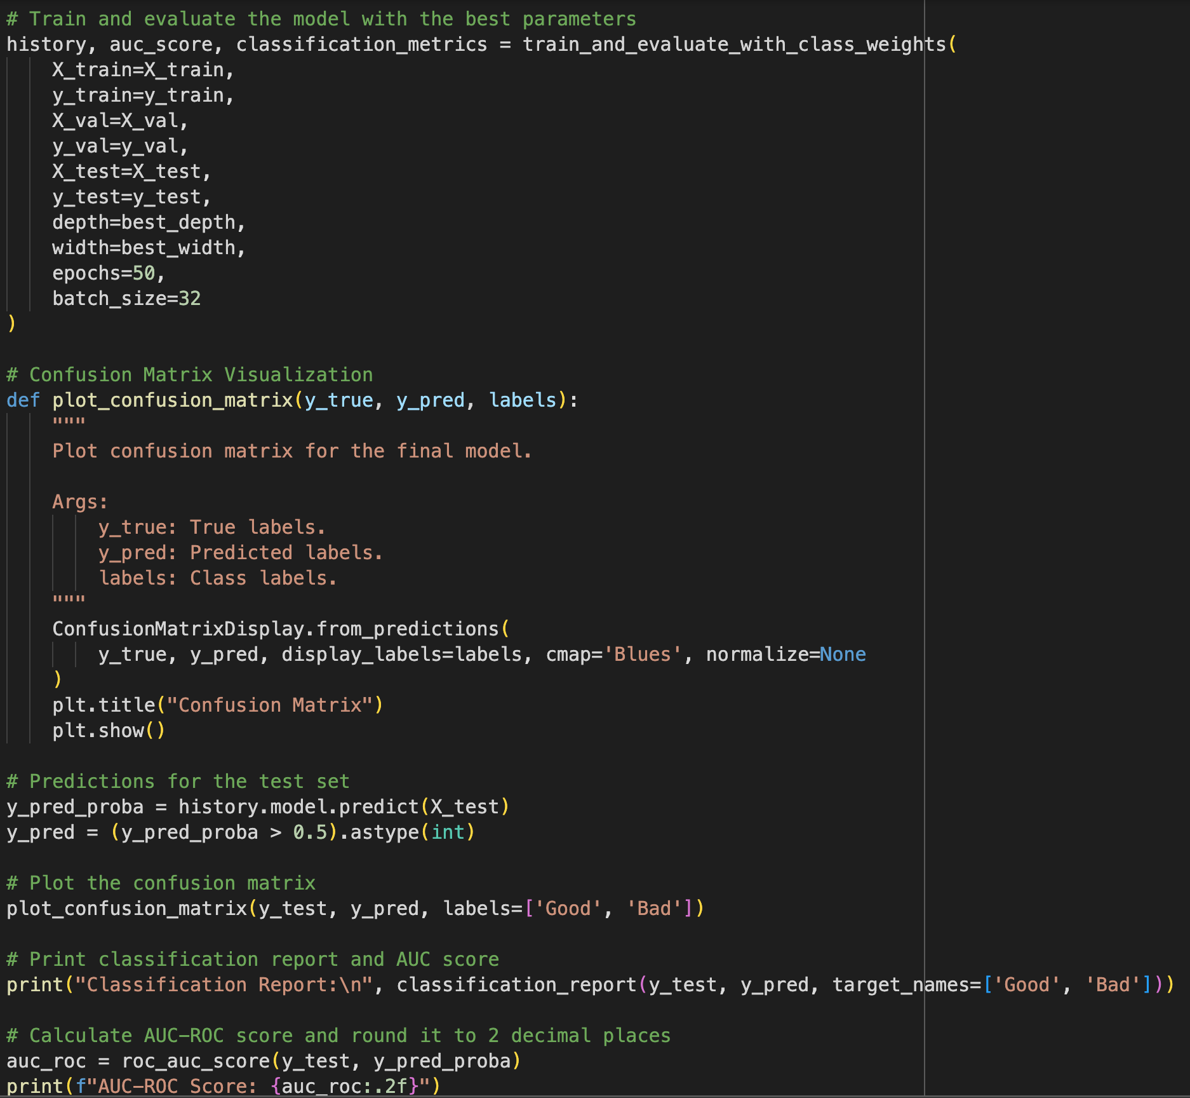Click 'classification_metrics' variable in assignment line
Image resolution: width=1190 pixels, height=1098 pixels.
click(361, 44)
